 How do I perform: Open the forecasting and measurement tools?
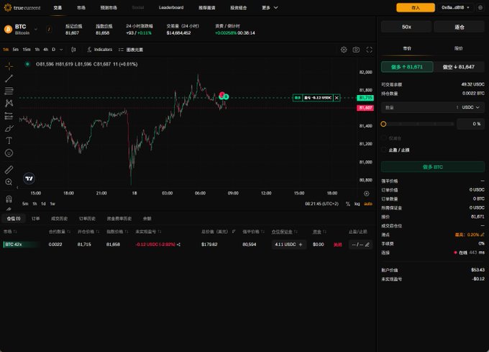click(9, 116)
